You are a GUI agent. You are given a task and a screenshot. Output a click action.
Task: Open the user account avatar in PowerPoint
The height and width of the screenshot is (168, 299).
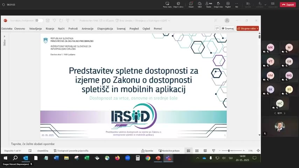click(x=227, y=20)
